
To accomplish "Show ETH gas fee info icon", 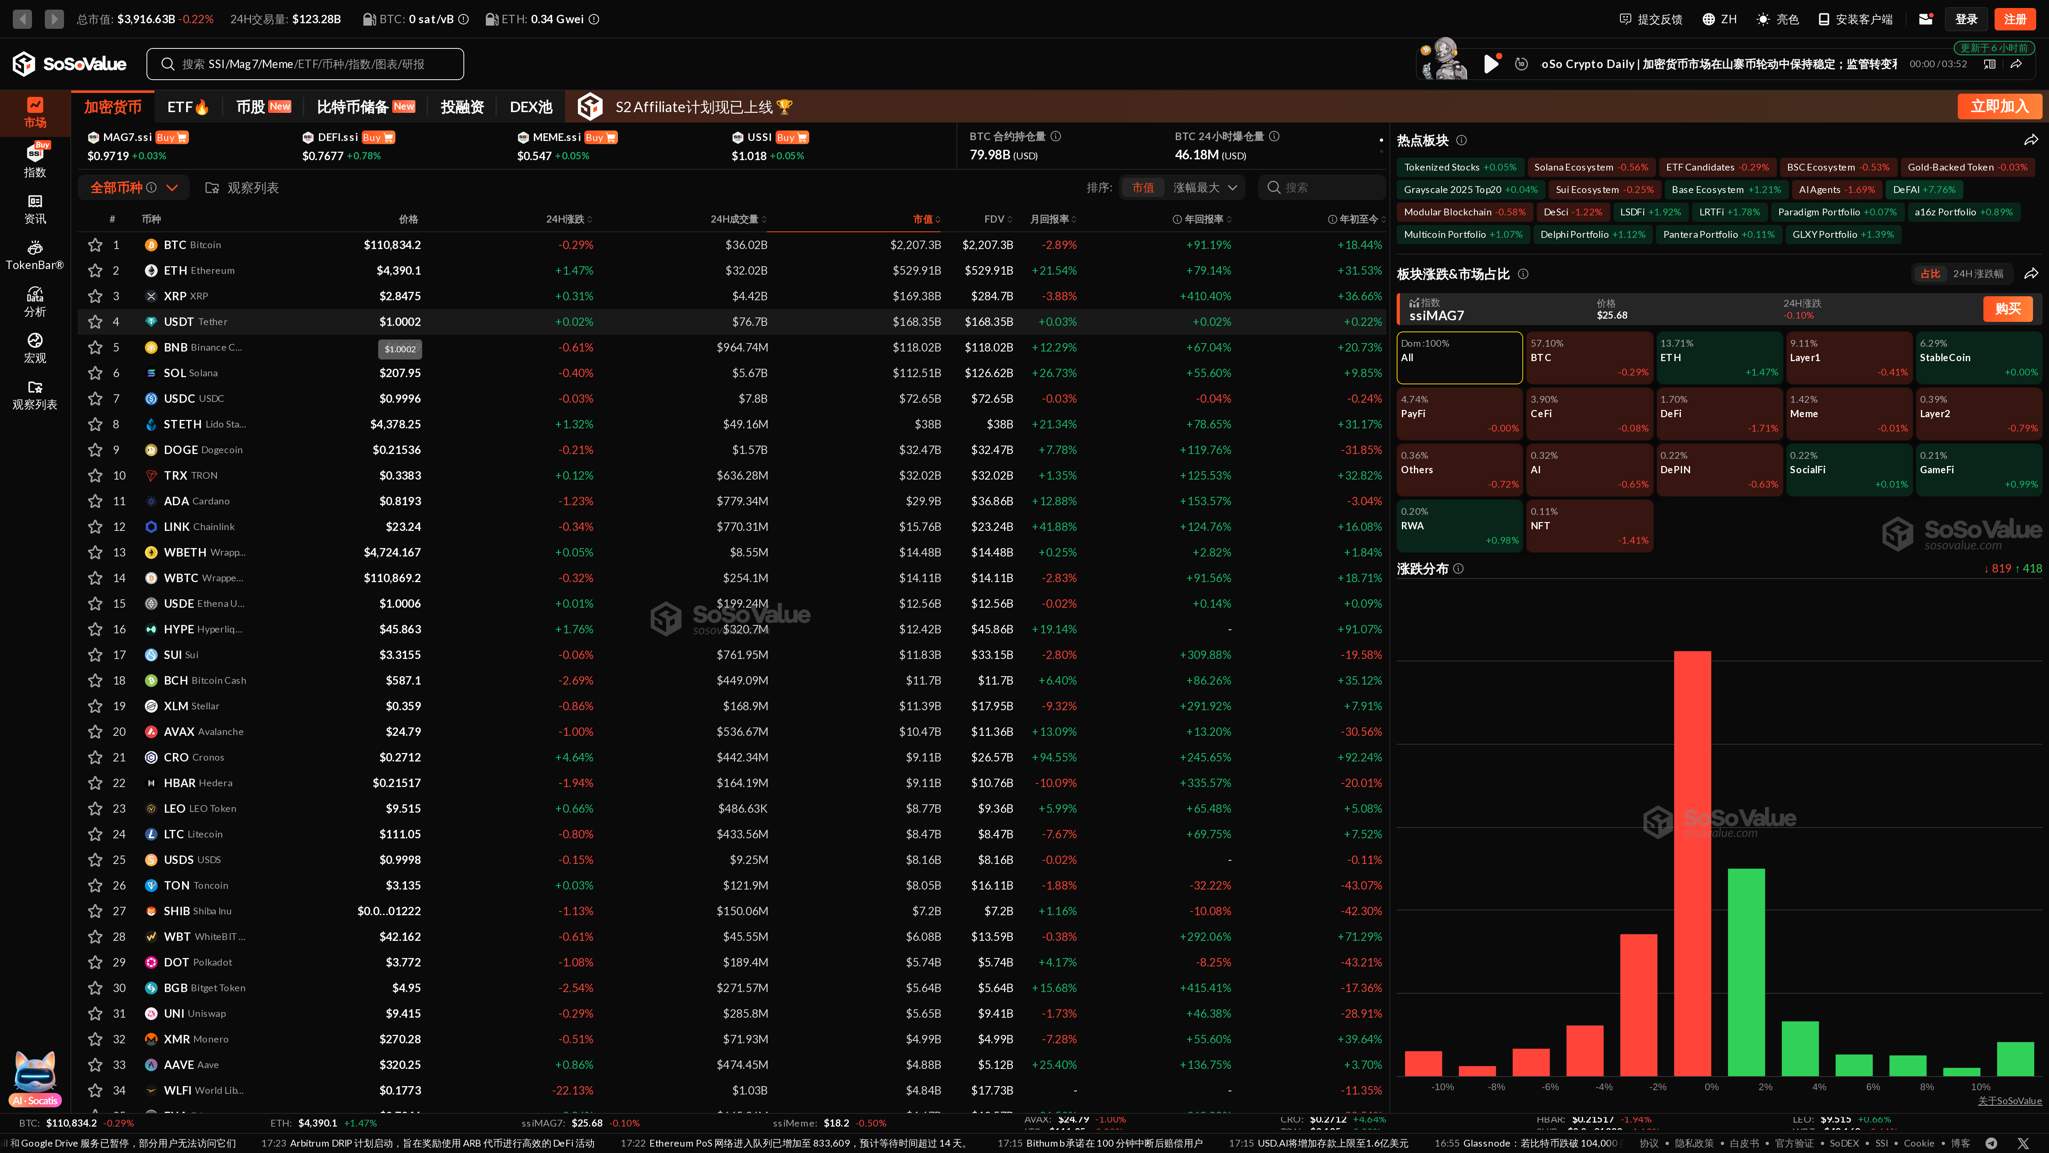I will 593,19.
